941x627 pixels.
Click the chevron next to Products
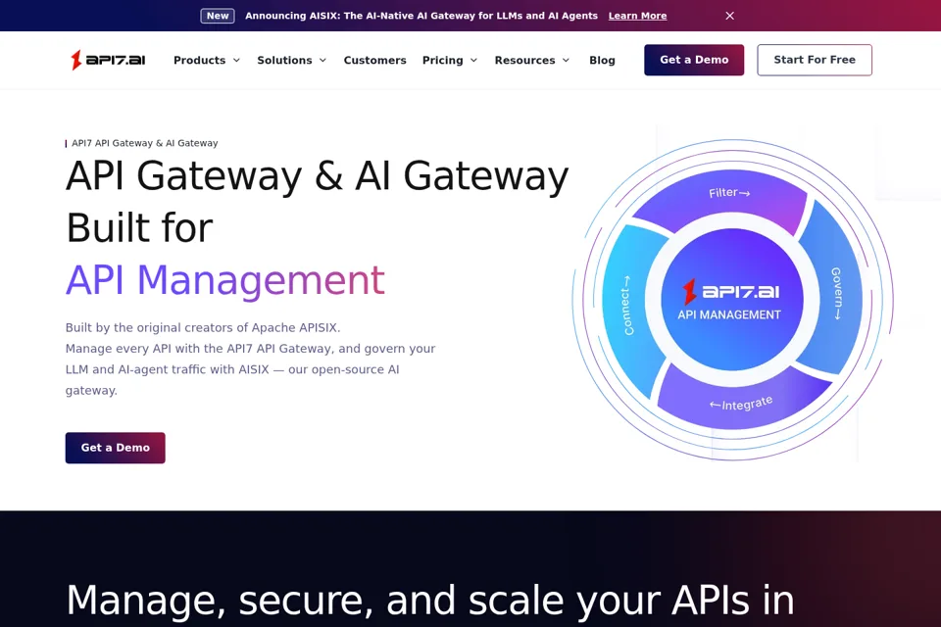tap(236, 60)
